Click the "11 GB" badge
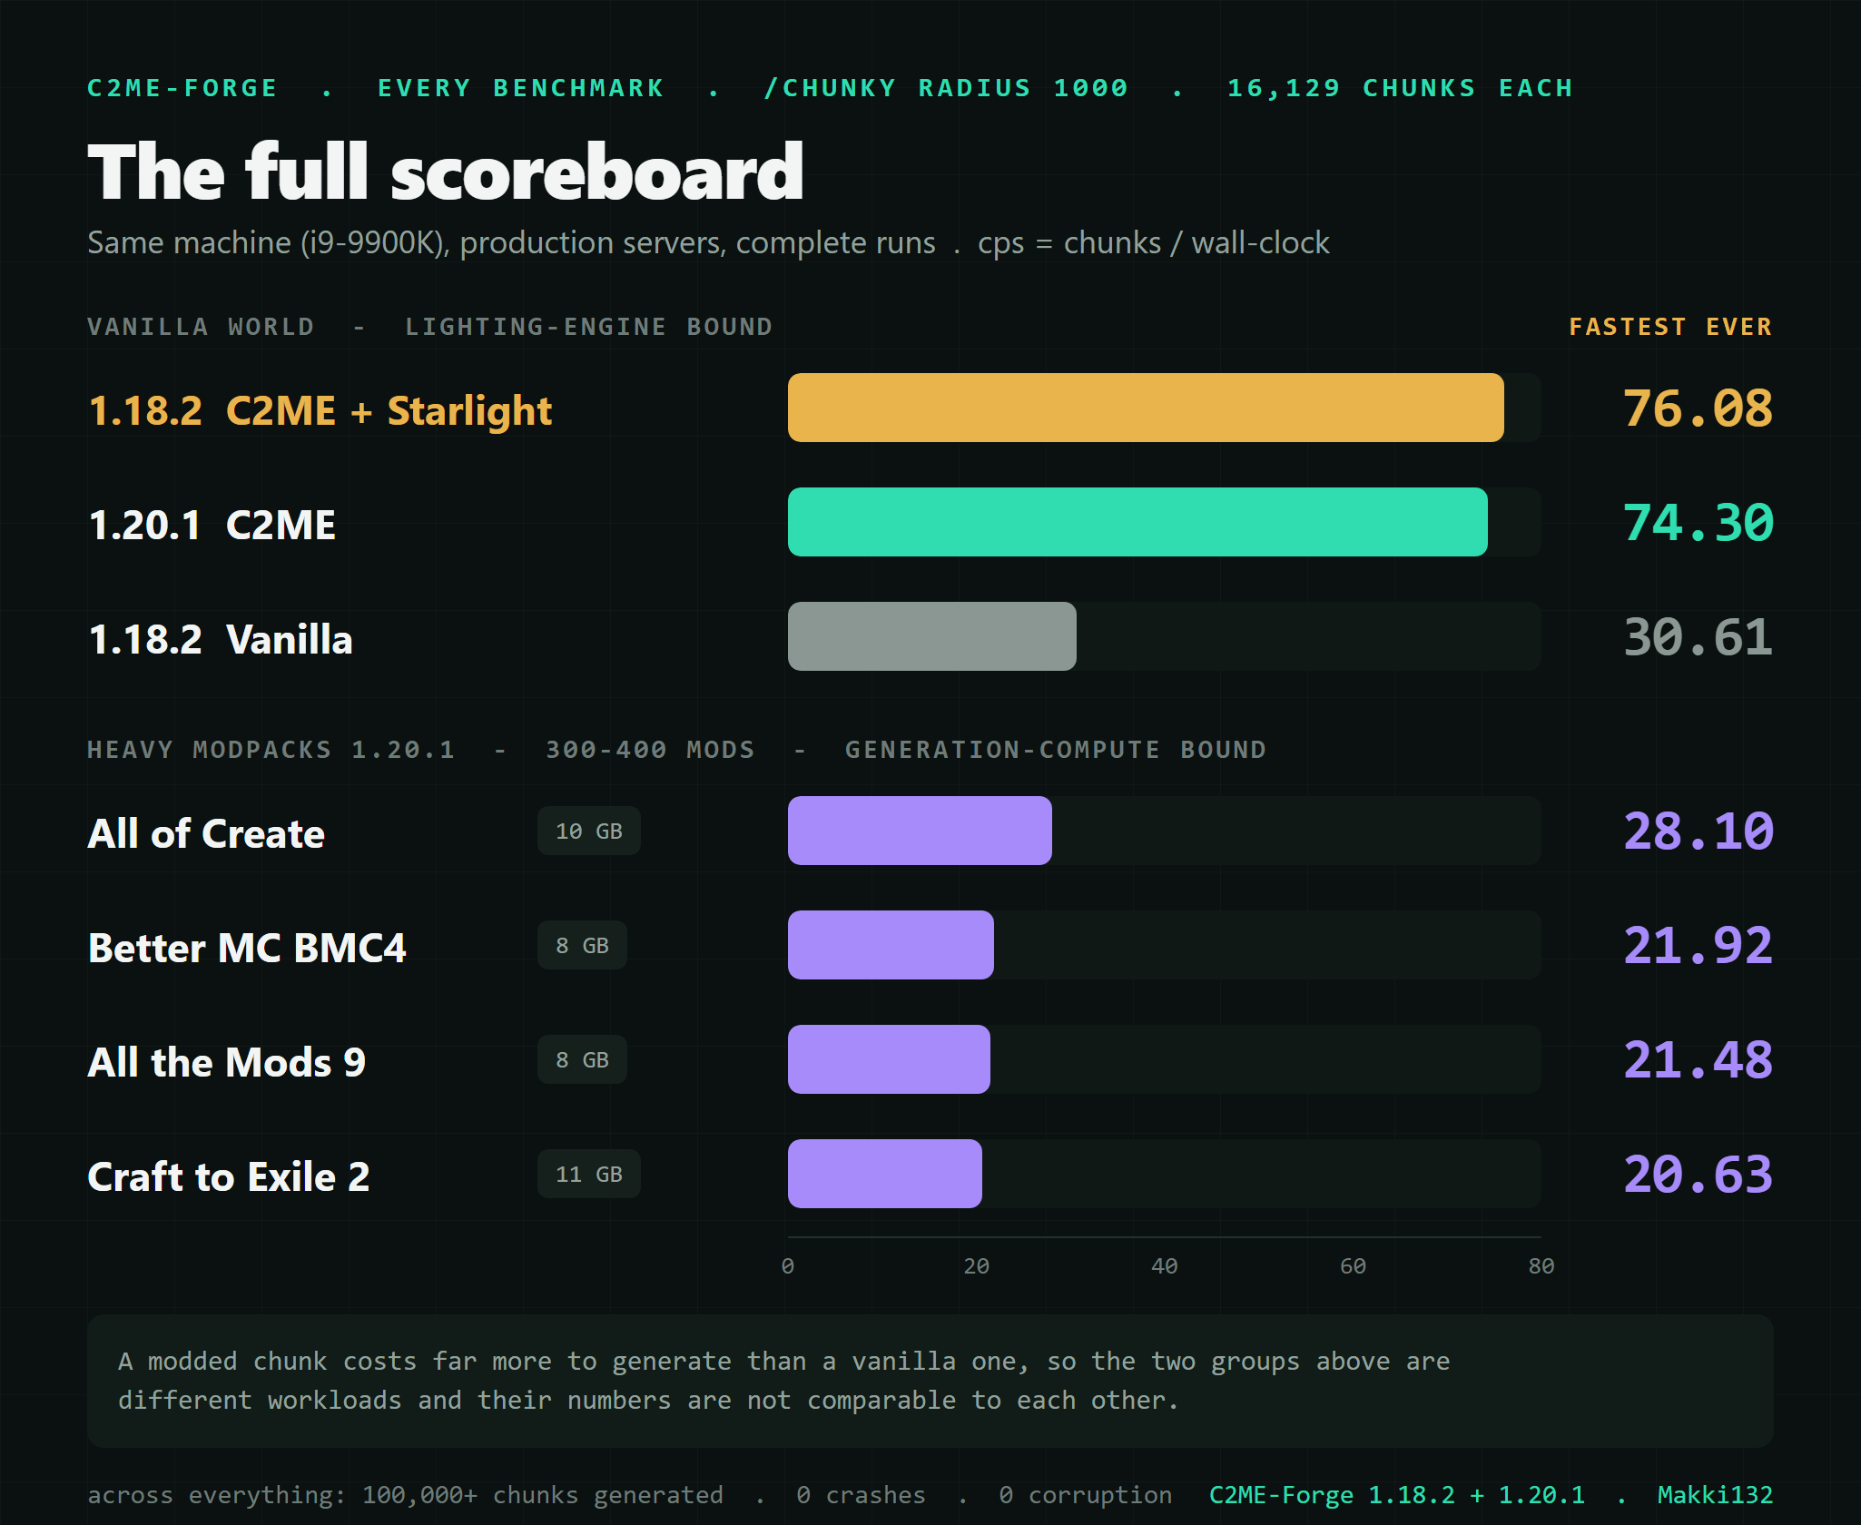 (589, 1174)
